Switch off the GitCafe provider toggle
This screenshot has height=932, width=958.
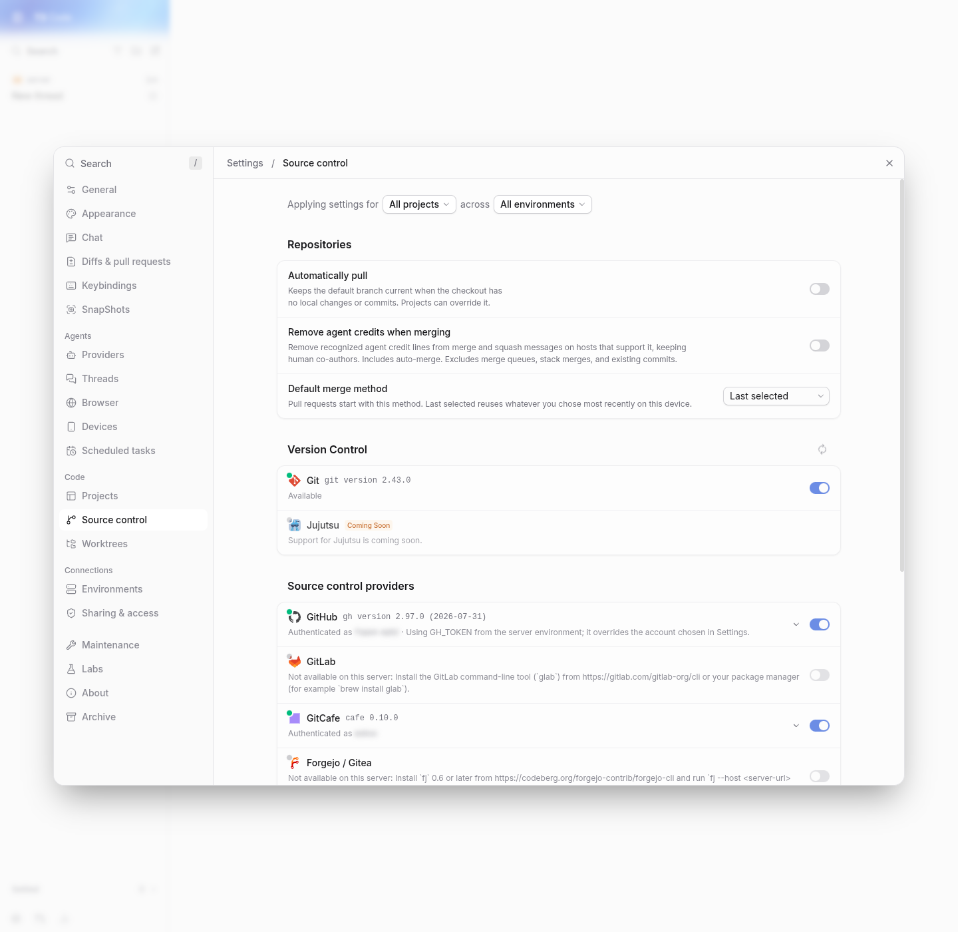820,726
